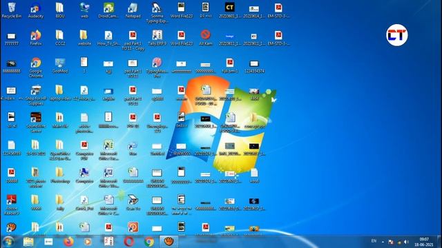Select the Notepad shortcut icon
The height and width of the screenshot is (248, 442).
click(x=133, y=10)
